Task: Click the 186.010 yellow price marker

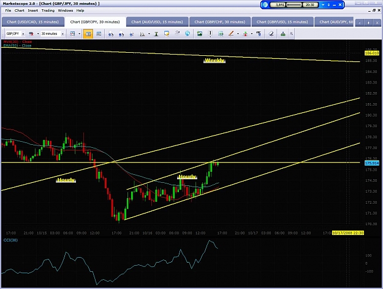Action: [x=371, y=53]
